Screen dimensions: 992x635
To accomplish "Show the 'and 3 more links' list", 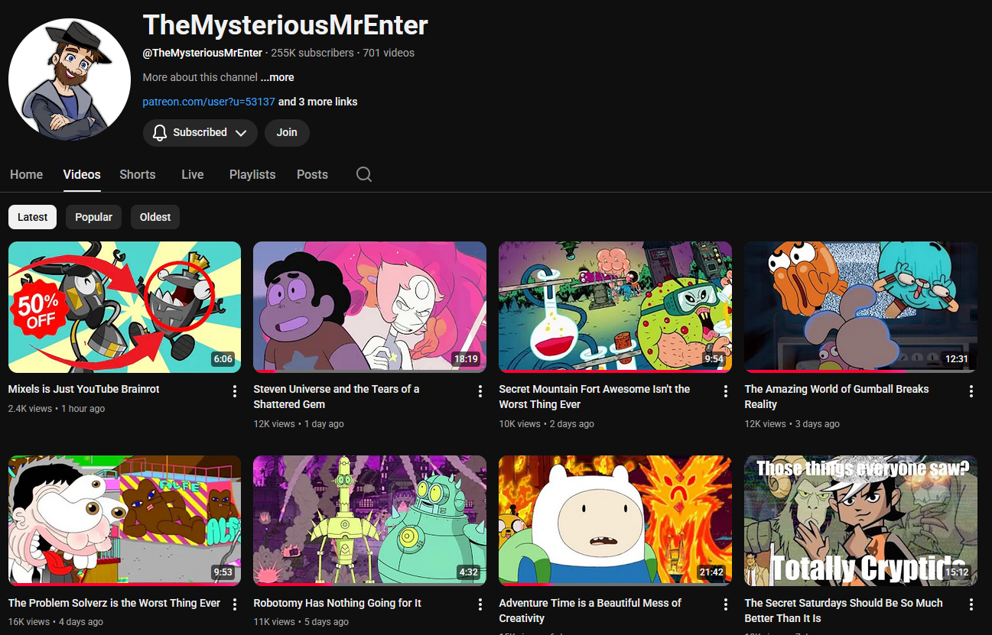I will coord(317,102).
